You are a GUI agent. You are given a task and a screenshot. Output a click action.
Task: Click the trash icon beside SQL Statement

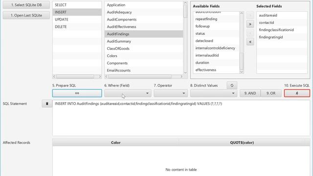tap(47, 104)
